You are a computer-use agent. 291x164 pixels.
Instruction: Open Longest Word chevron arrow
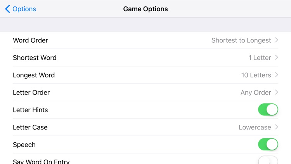(277, 75)
